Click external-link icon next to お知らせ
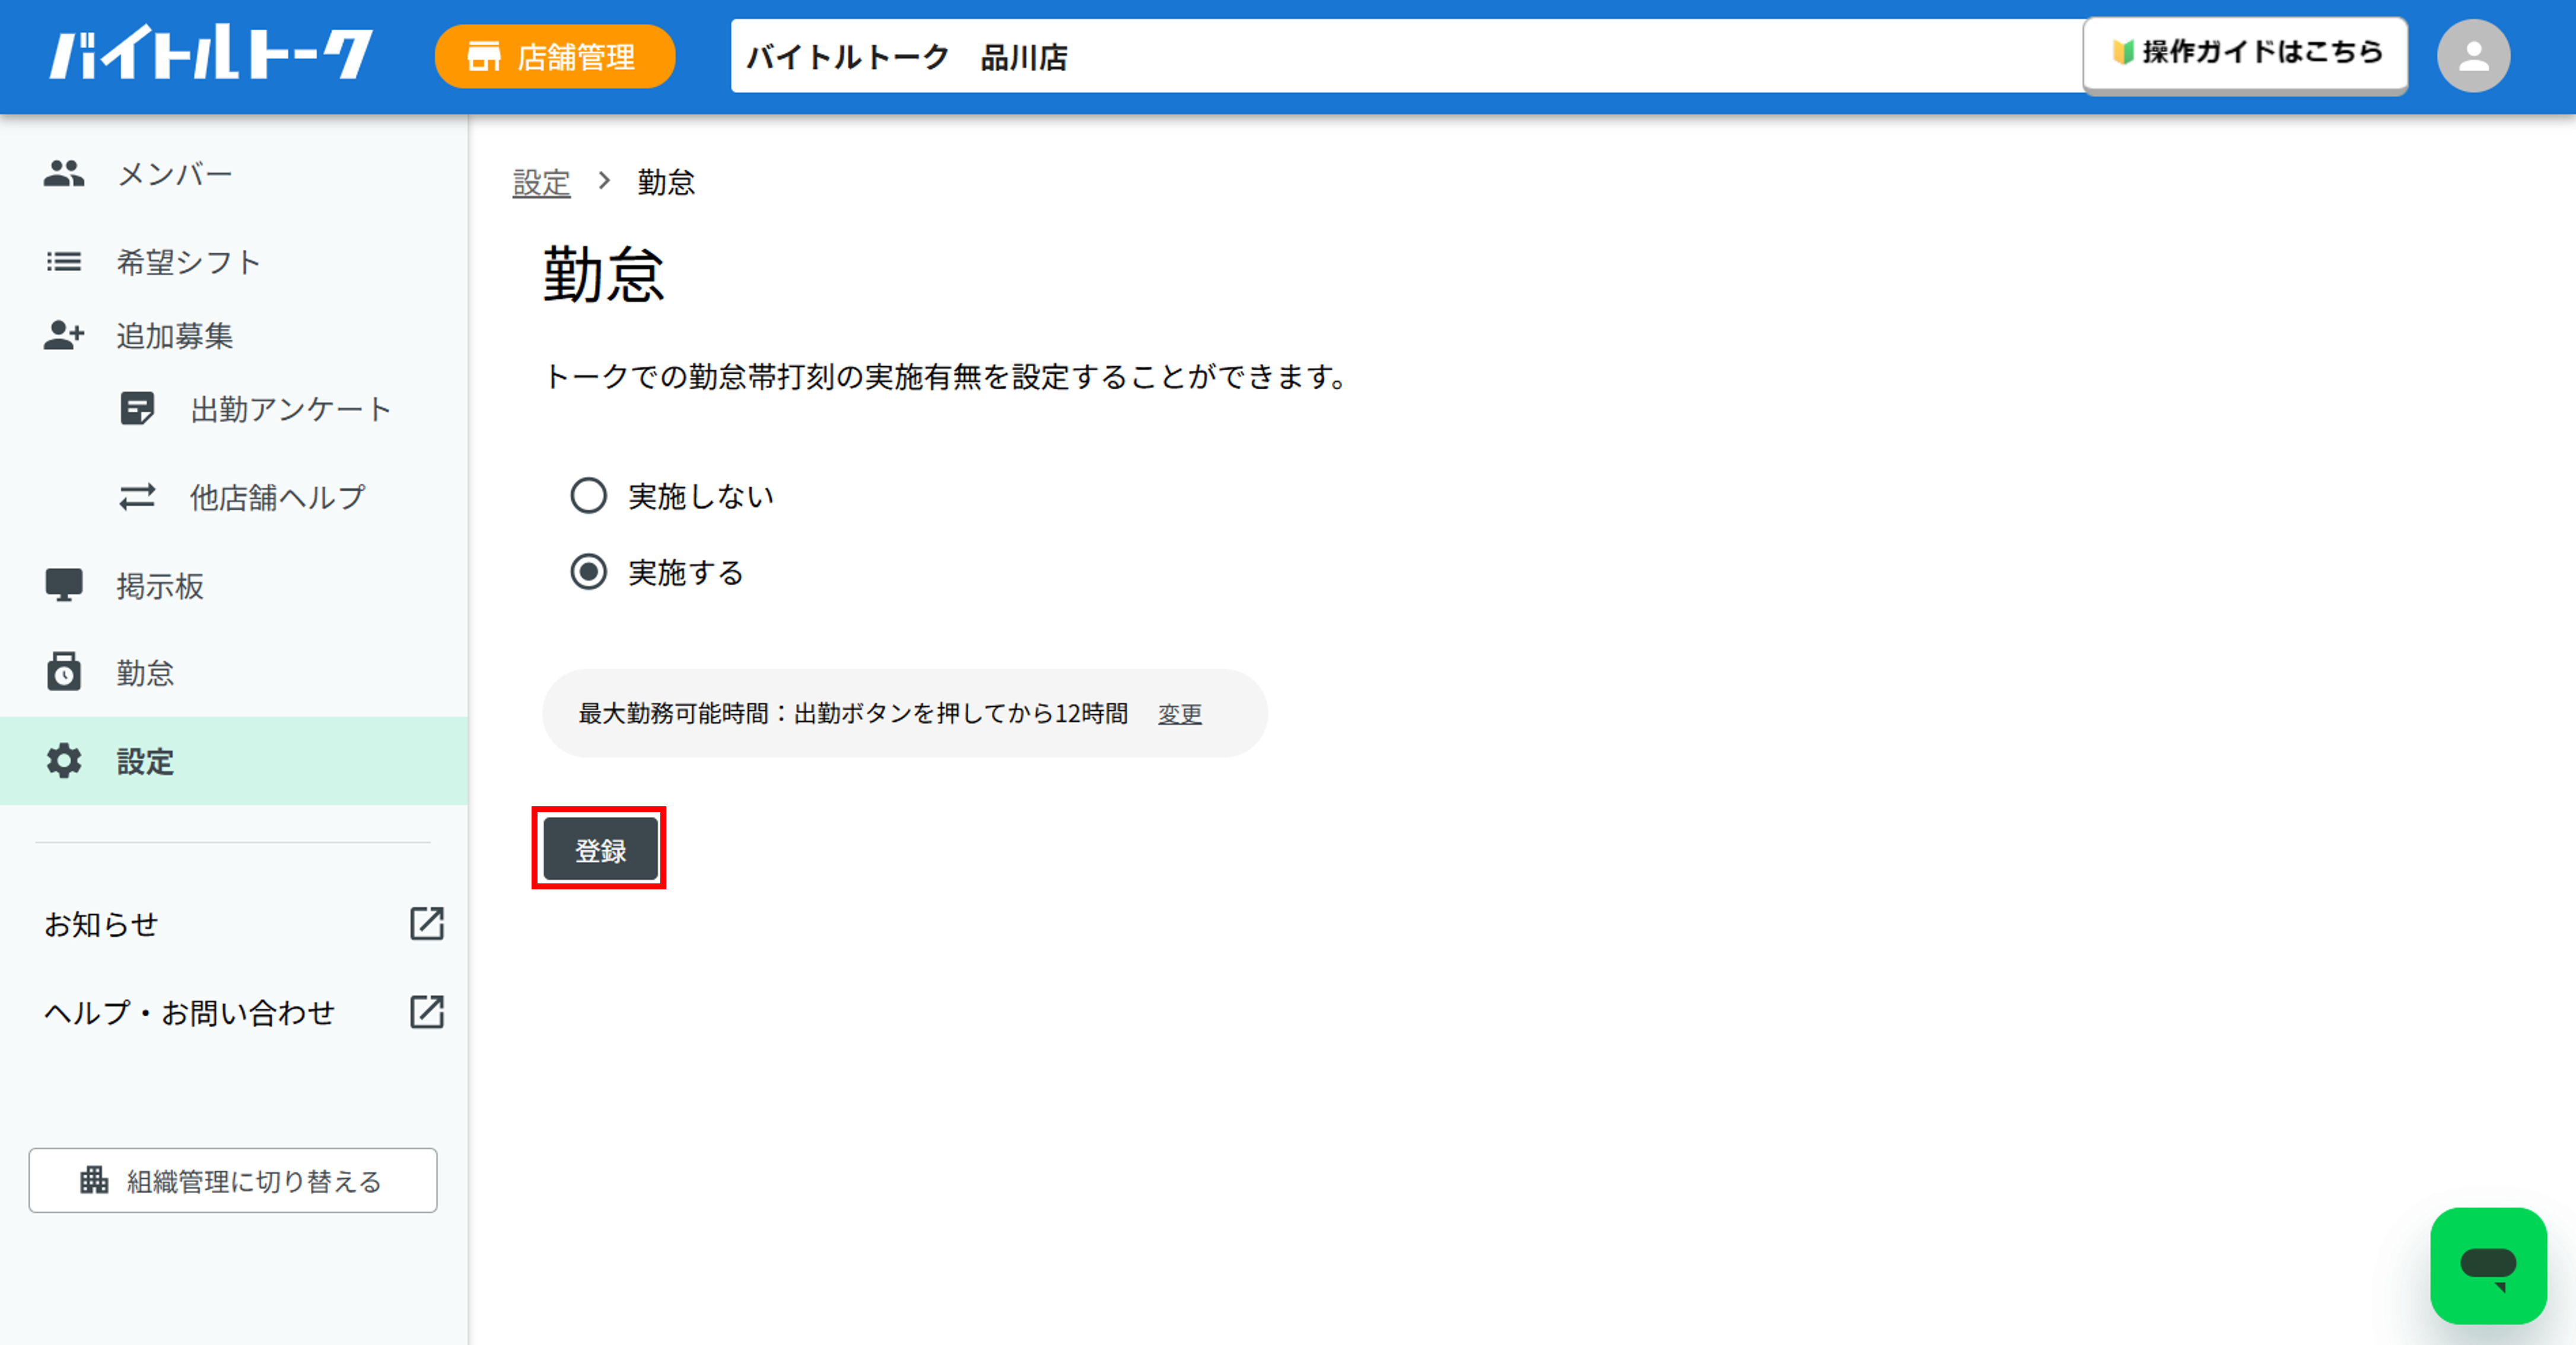 click(427, 924)
